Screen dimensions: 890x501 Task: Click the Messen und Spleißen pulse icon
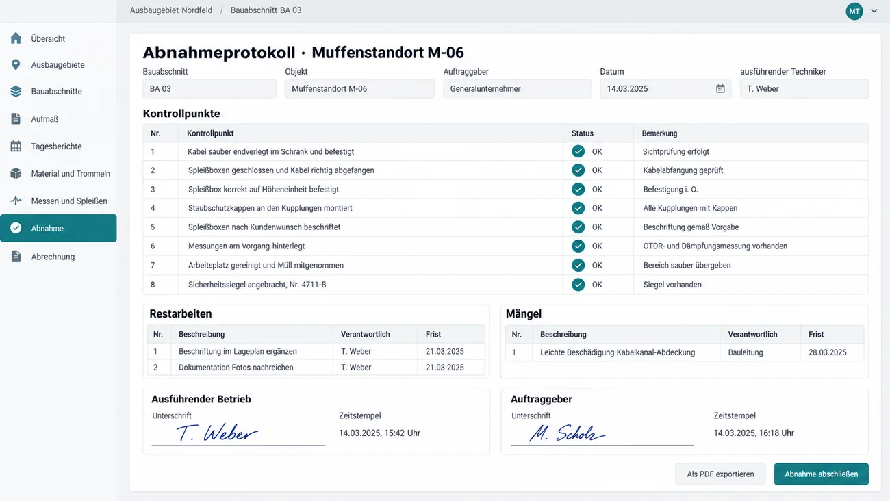16,201
